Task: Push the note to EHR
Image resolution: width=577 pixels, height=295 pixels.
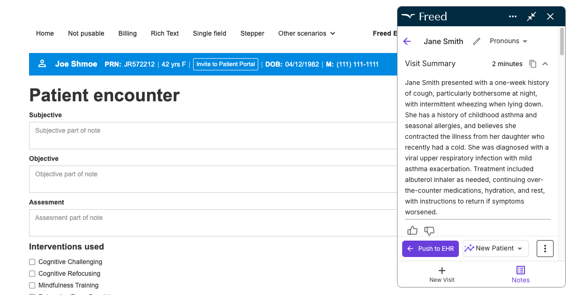Action: 430,248
